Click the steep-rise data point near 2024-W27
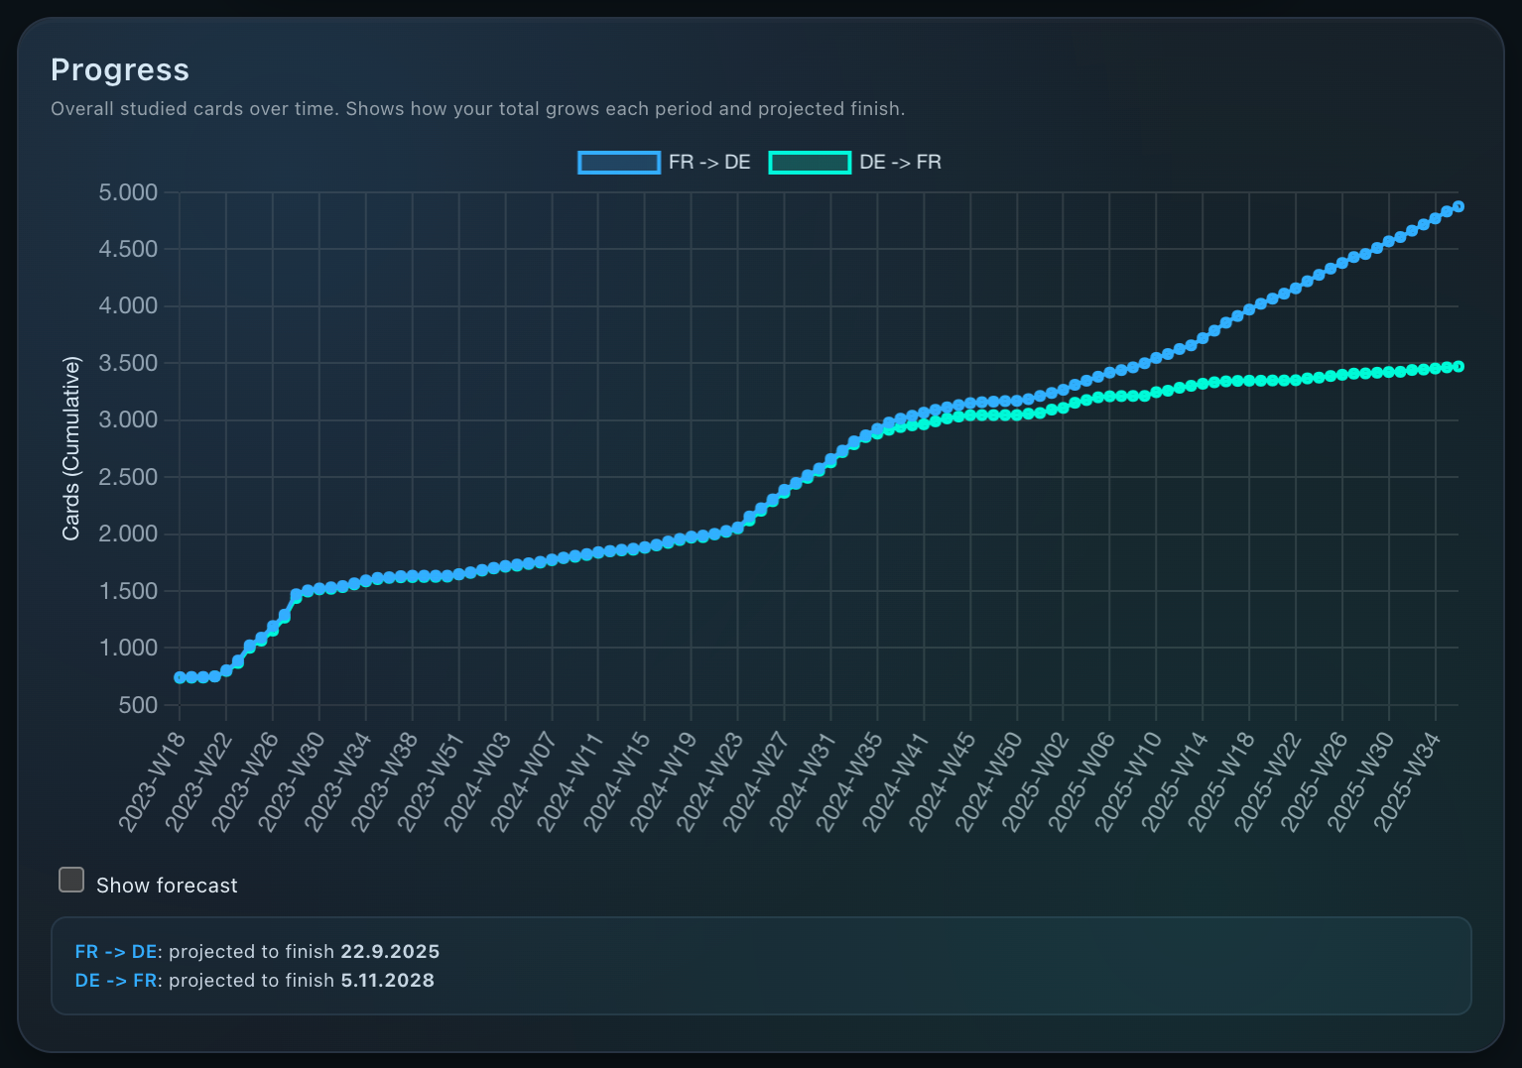1522x1068 pixels. [784, 491]
